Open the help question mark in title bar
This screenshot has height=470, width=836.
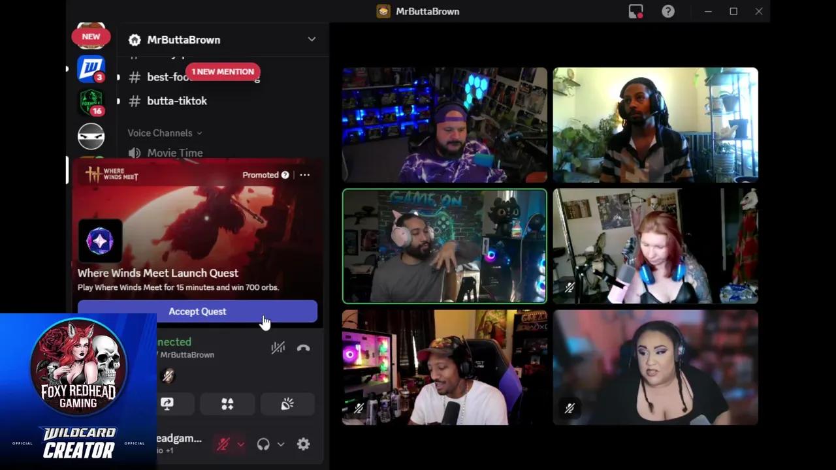[668, 11]
